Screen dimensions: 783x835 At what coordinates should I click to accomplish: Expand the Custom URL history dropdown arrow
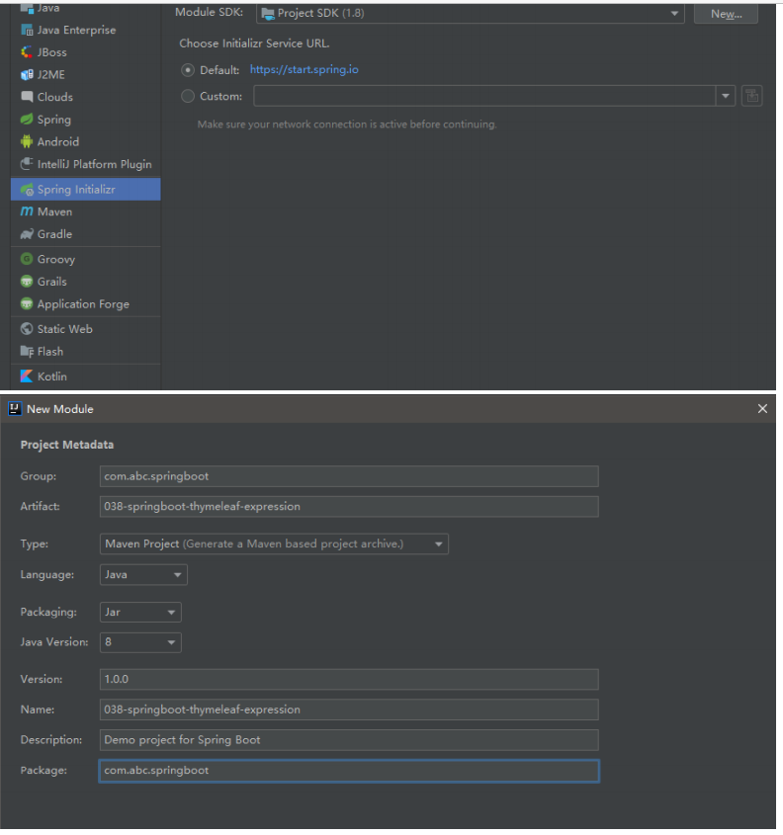coord(725,97)
